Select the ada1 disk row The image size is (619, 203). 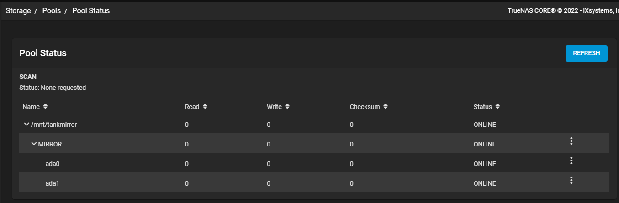(x=53, y=183)
